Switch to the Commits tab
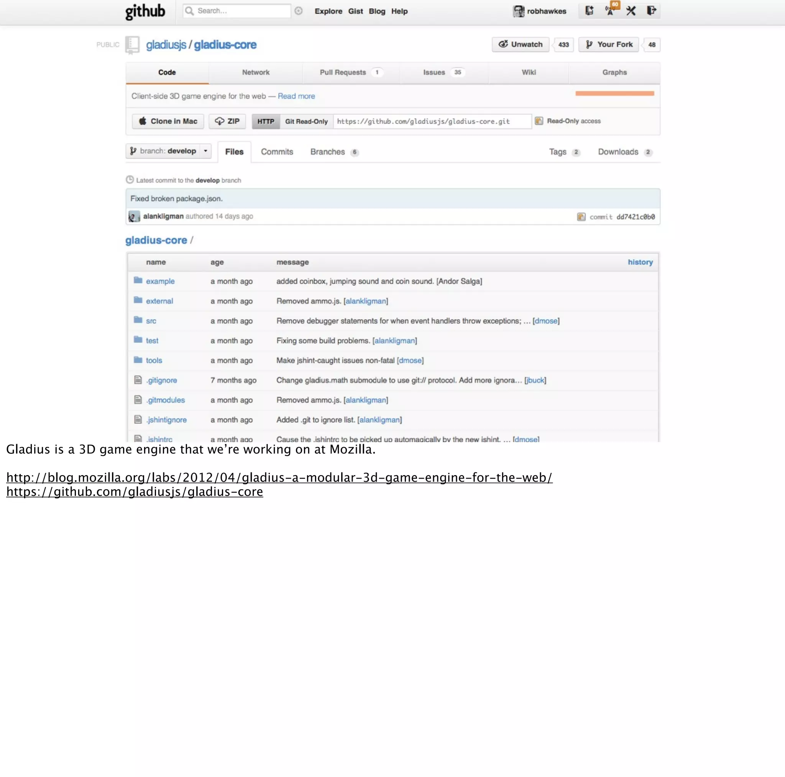 (x=277, y=151)
